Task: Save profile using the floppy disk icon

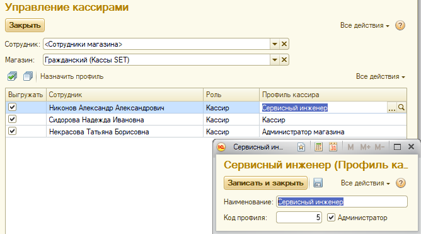Action: [x=318, y=183]
